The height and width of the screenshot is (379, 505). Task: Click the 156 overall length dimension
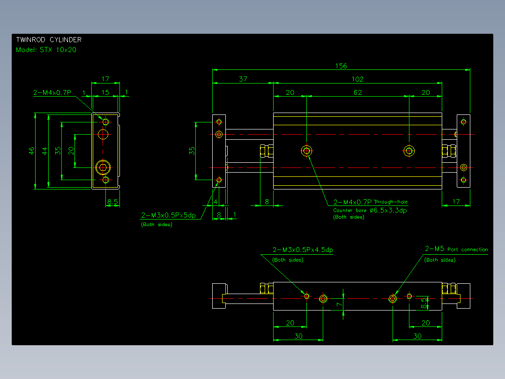(341, 66)
